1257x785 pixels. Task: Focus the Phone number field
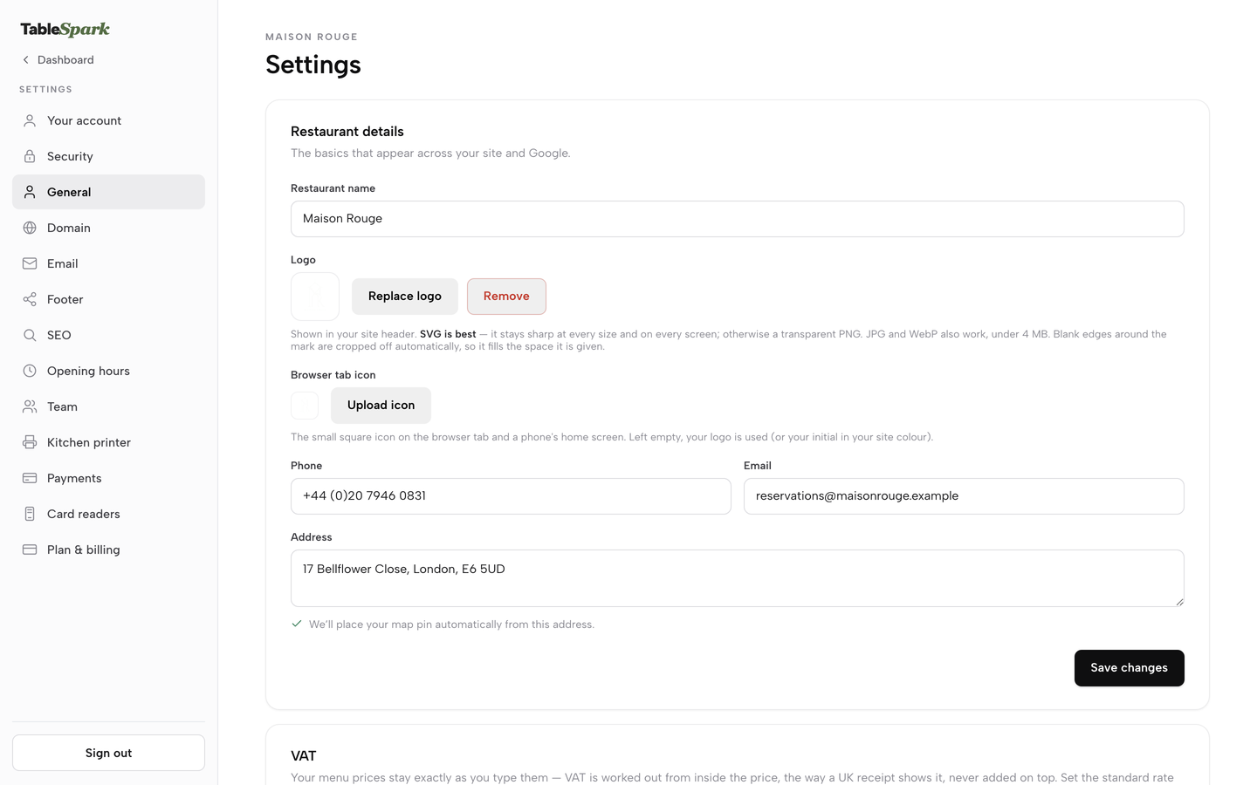(x=511, y=496)
